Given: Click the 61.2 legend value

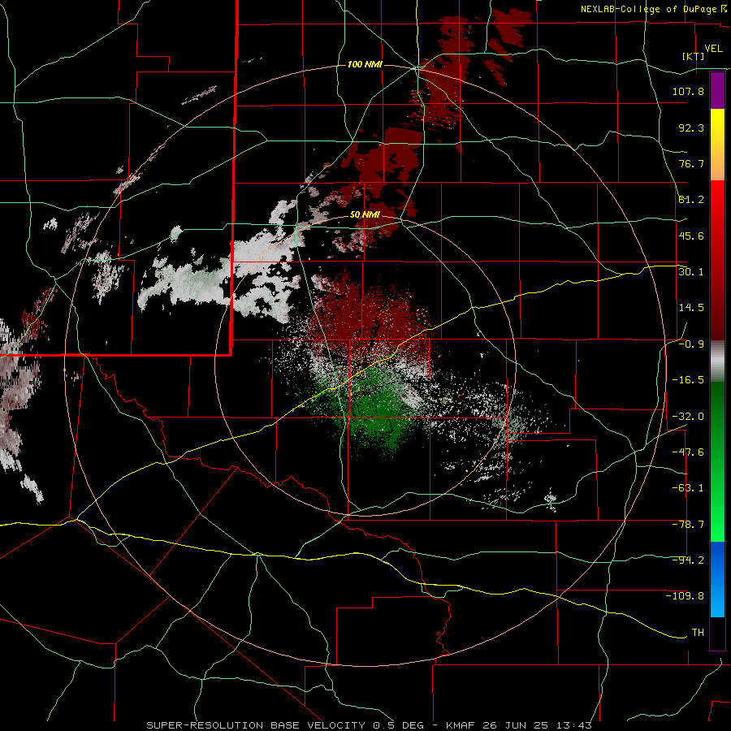Looking at the screenshot, I should tap(691, 200).
